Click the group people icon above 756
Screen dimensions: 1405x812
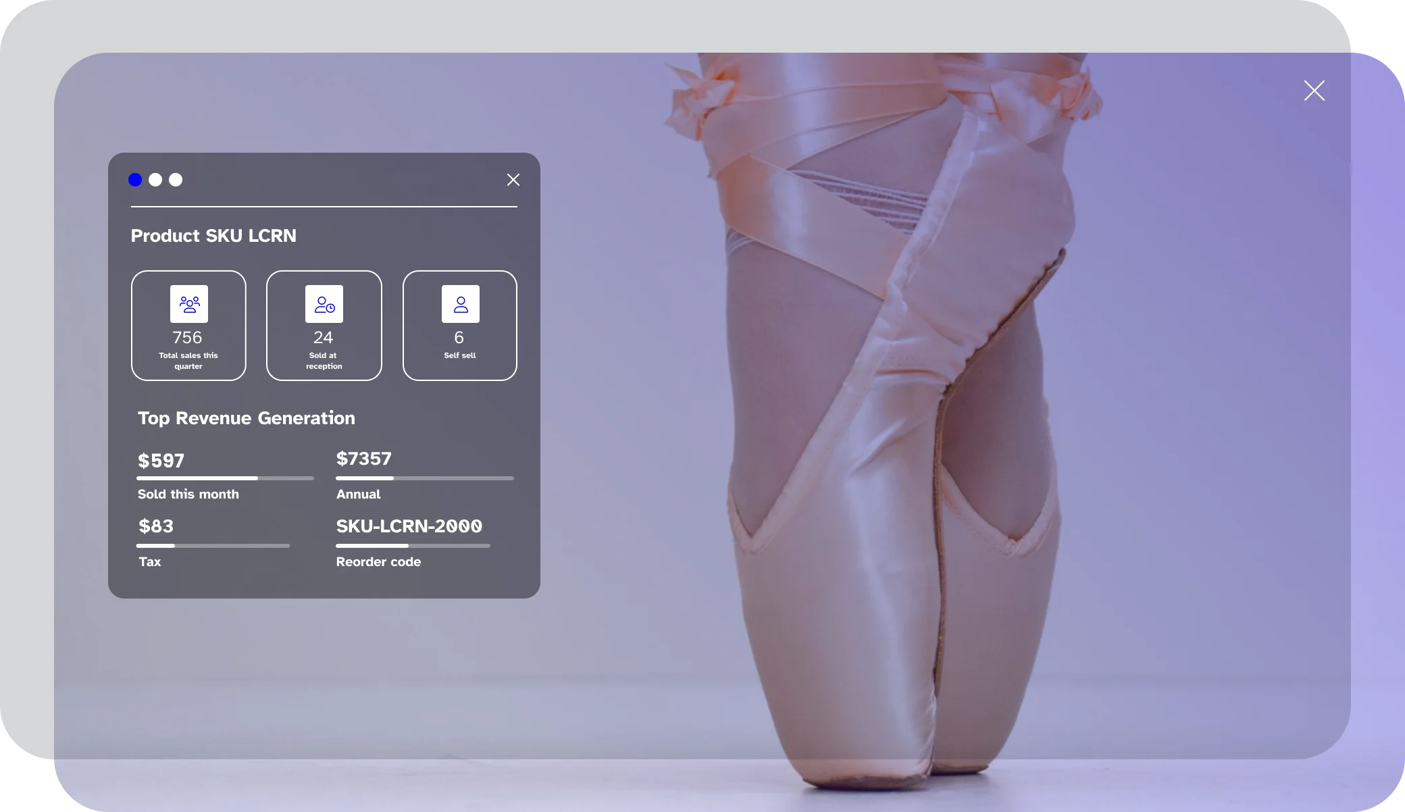[x=189, y=304]
